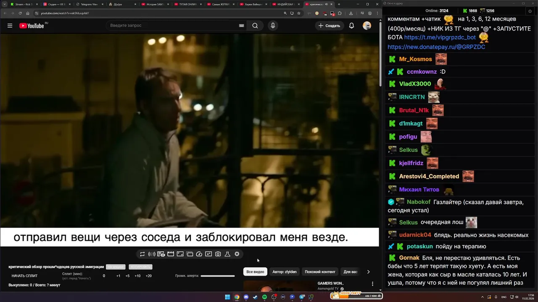Open the GAMERS WON.. video thumbnail
The height and width of the screenshot is (302, 538).
tap(279, 286)
